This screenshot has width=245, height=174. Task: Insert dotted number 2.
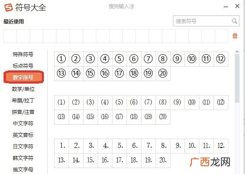[76, 146]
